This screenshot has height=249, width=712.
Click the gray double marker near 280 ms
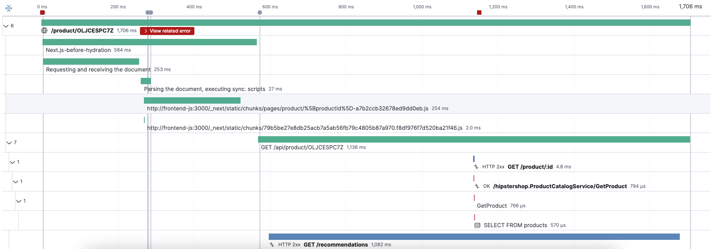[x=149, y=13]
